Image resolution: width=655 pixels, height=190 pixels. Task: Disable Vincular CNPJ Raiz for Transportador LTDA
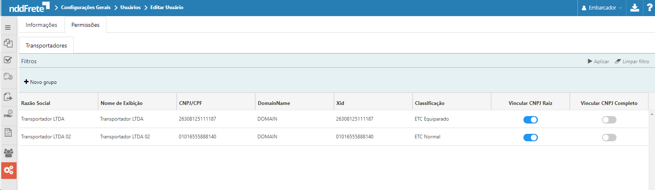[x=530, y=120]
